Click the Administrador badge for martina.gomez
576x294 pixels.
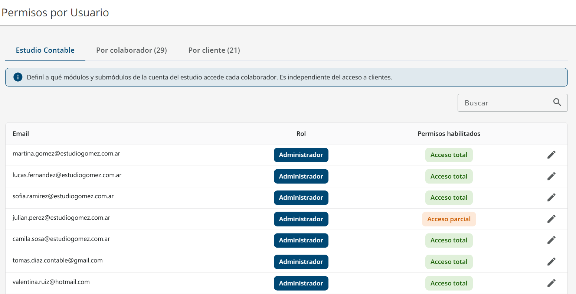point(301,155)
